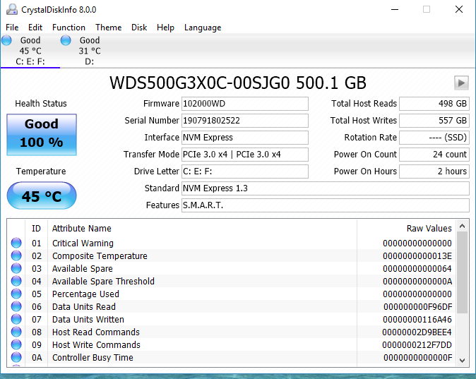This screenshot has height=379, width=476.
Task: Click the Power On Hours value 2 hours
Action: pyautogui.click(x=434, y=172)
